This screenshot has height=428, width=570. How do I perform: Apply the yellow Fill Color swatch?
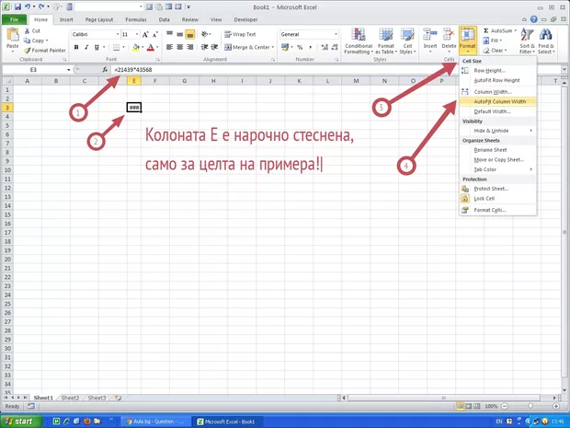click(136, 47)
